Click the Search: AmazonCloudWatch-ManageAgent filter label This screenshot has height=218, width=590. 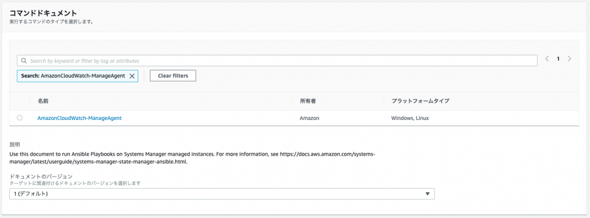tap(73, 76)
